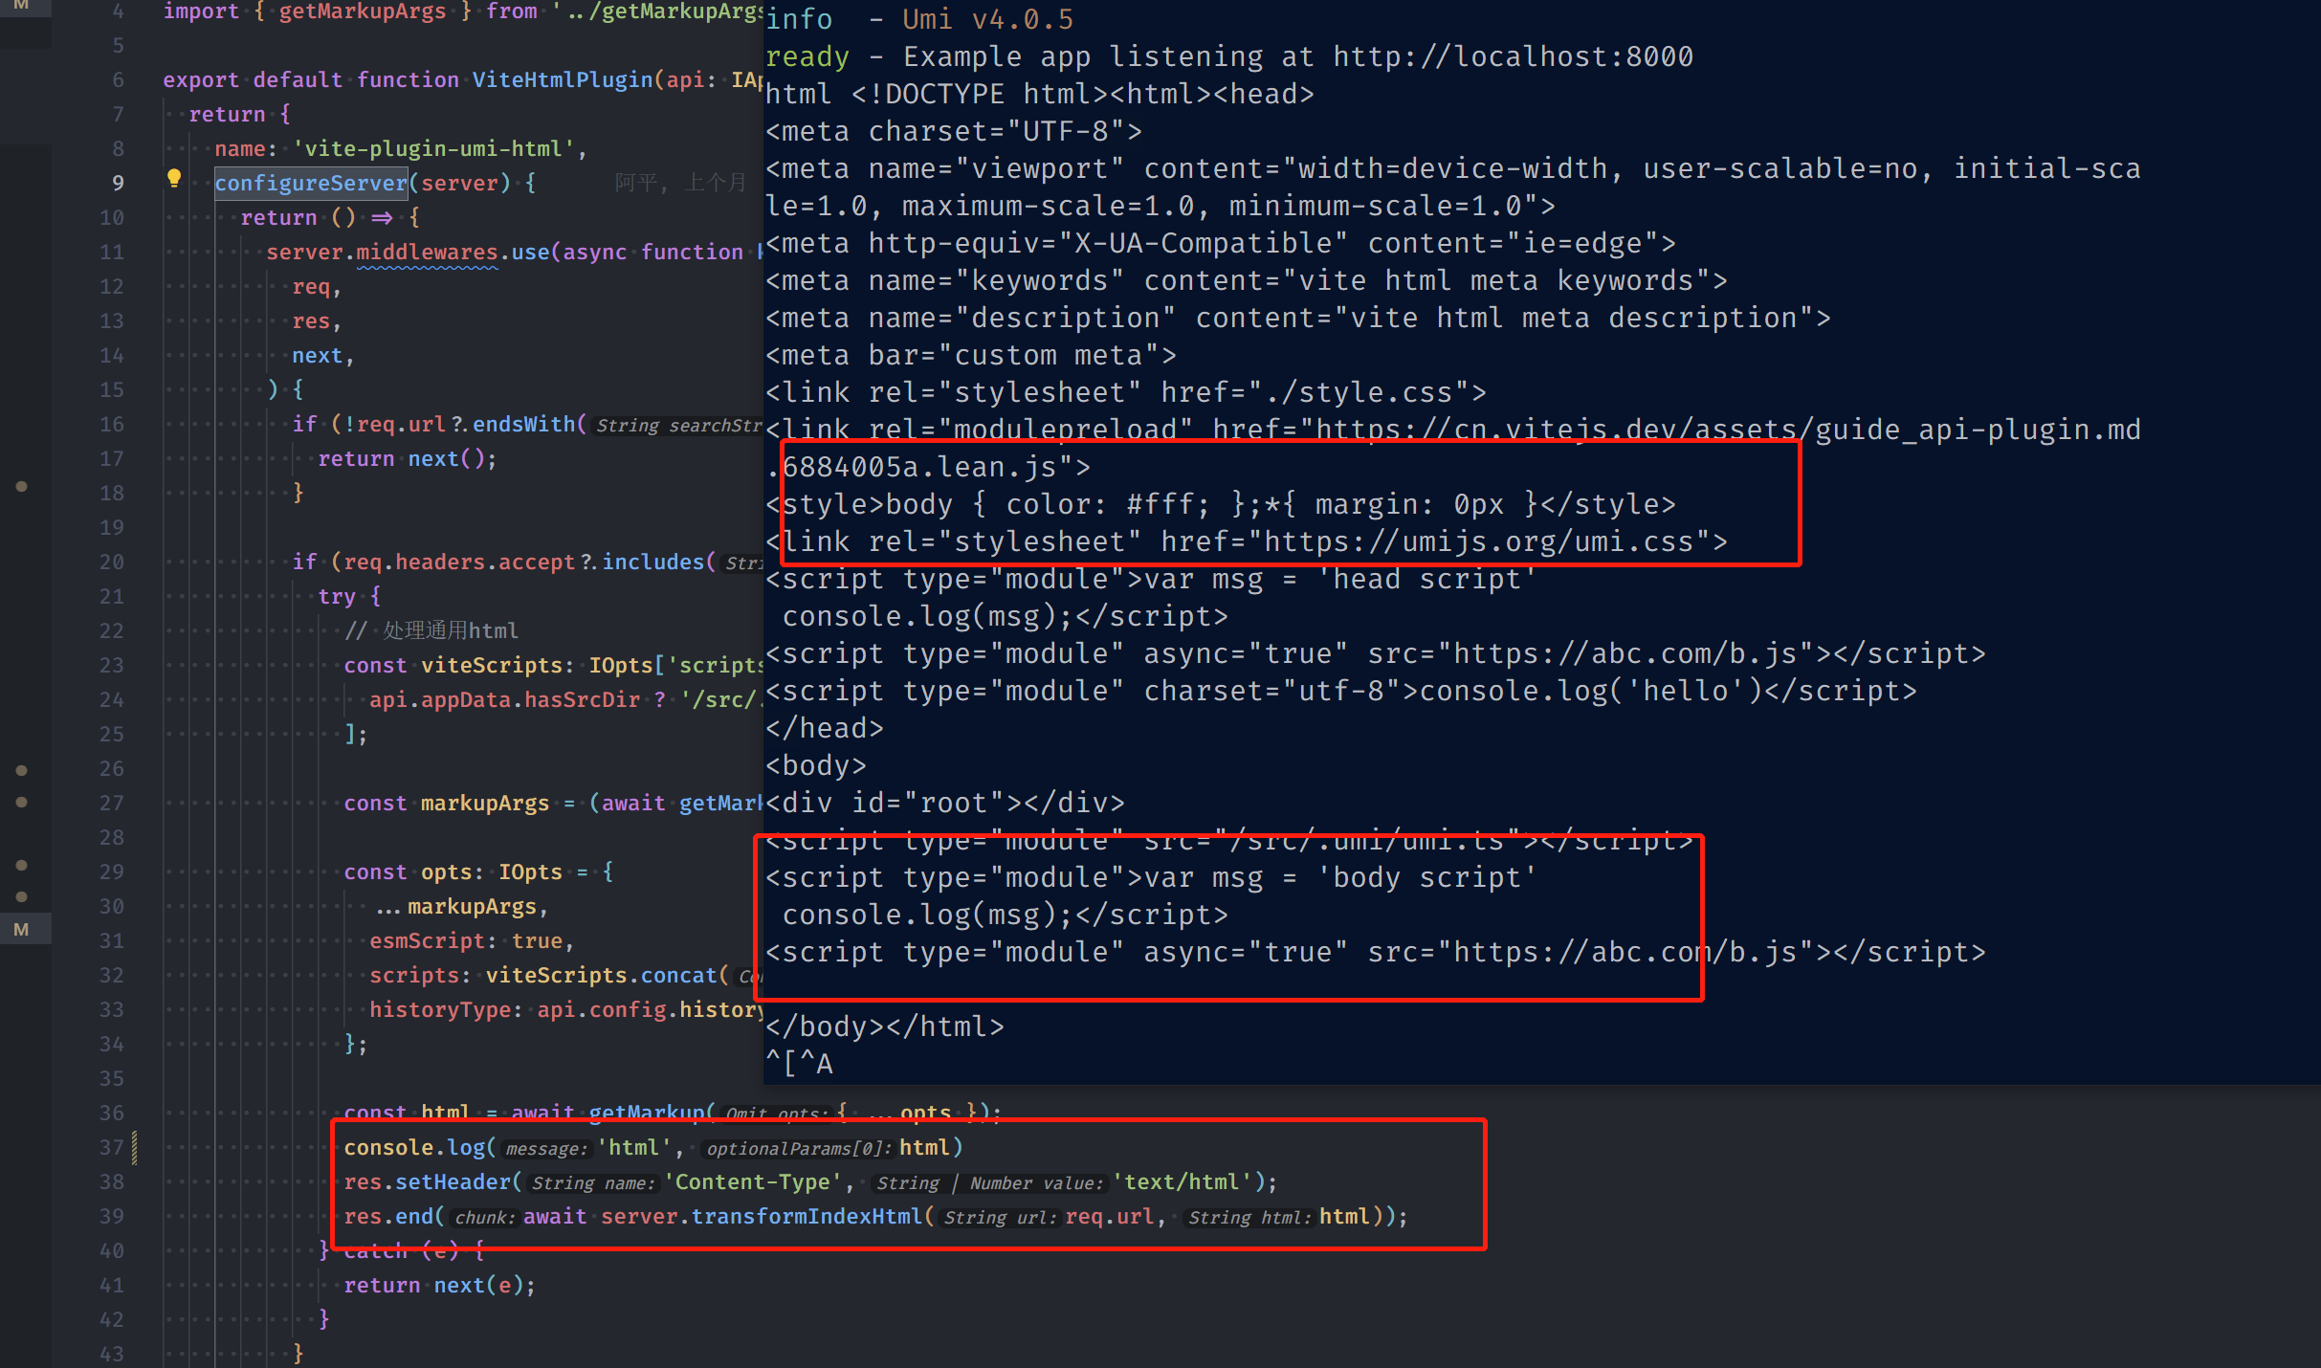Click the 'getMarkupArgs' import name on line 4
Image resolution: width=2321 pixels, height=1368 pixels.
pos(362,11)
